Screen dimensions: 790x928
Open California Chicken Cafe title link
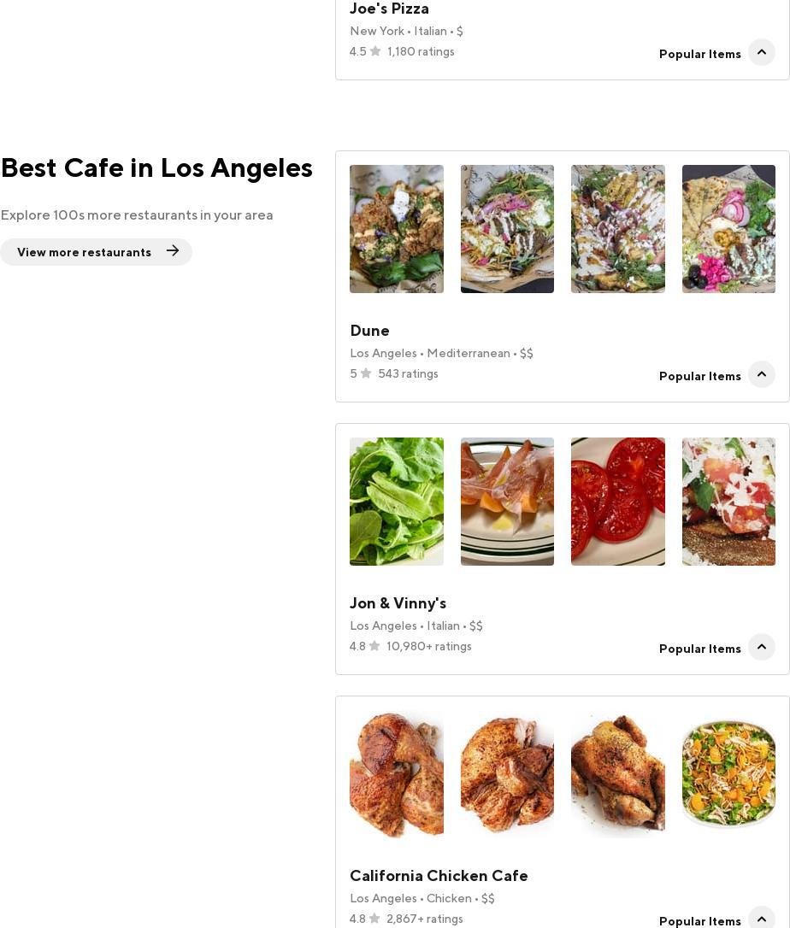439,876
